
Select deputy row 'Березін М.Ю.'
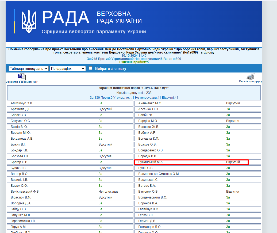[70, 133]
